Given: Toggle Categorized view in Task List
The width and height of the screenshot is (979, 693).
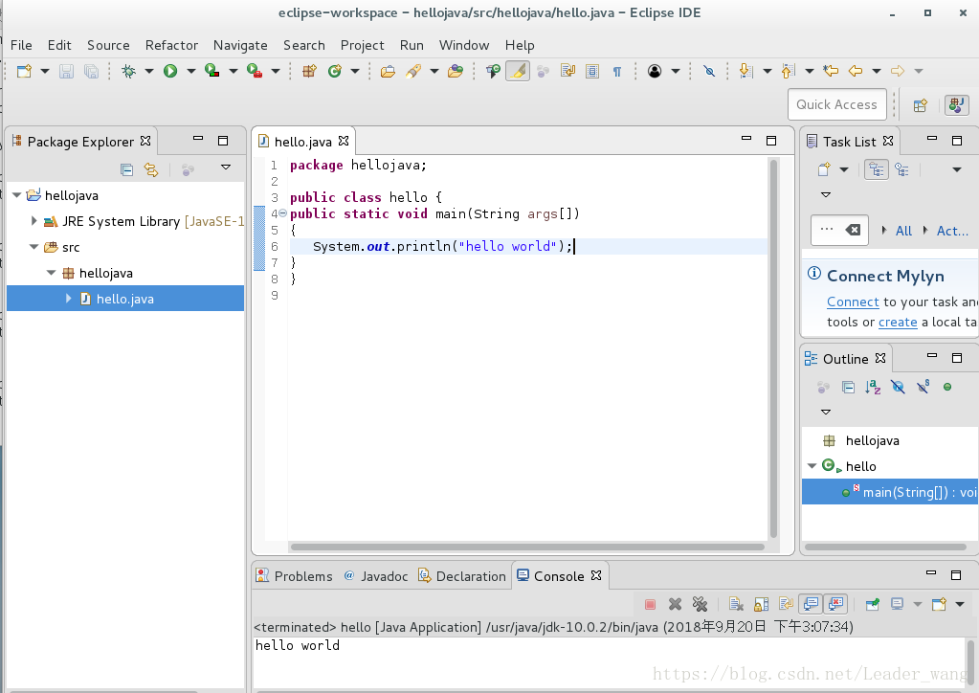Looking at the screenshot, I should point(877,169).
